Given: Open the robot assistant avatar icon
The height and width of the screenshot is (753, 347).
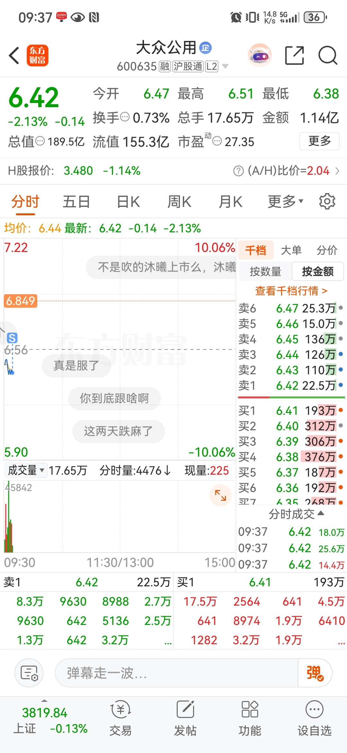Looking at the screenshot, I should pos(260,55).
